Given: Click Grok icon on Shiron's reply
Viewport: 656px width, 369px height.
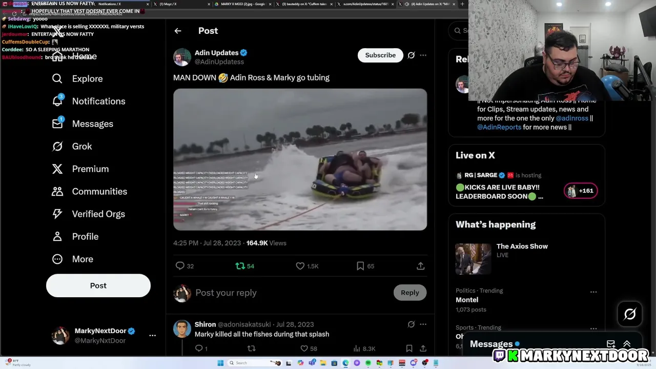Looking at the screenshot, I should point(411,324).
